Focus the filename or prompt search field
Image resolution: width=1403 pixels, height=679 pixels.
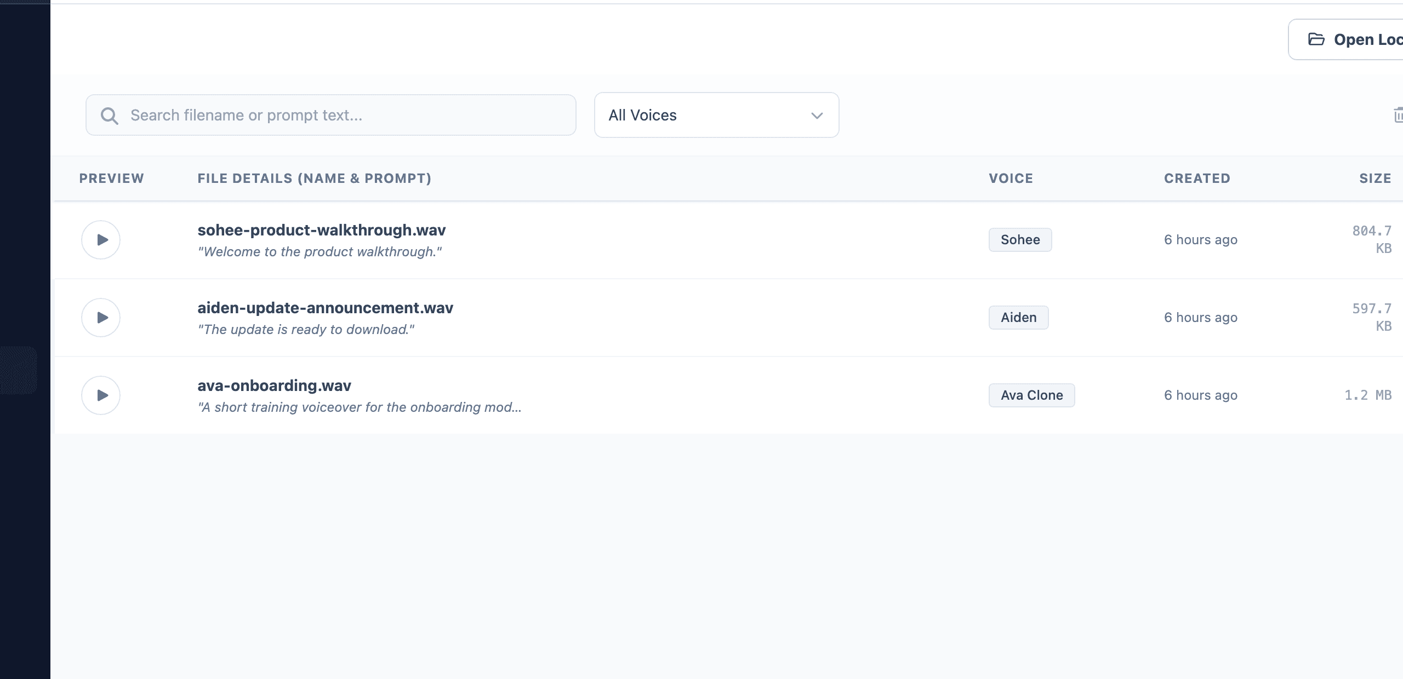pyautogui.click(x=331, y=115)
